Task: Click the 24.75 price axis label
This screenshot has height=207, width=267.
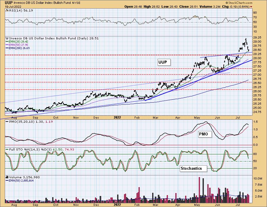Action: coord(257,112)
